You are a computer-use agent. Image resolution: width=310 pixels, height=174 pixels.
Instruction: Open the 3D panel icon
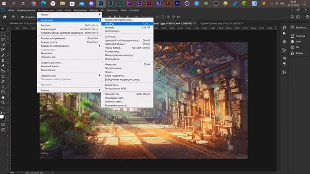point(293,47)
